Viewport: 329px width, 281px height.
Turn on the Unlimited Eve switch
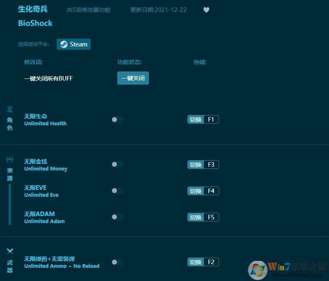pos(117,191)
